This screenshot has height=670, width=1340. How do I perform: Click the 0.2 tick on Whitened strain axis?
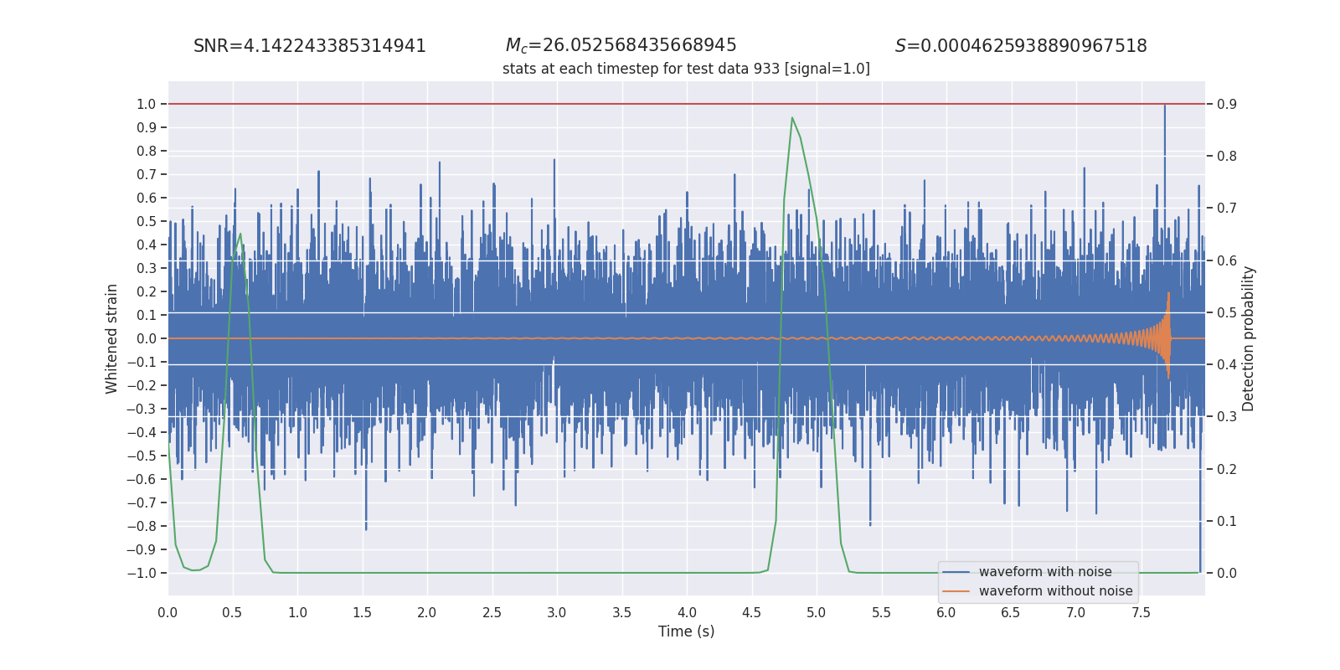(147, 291)
